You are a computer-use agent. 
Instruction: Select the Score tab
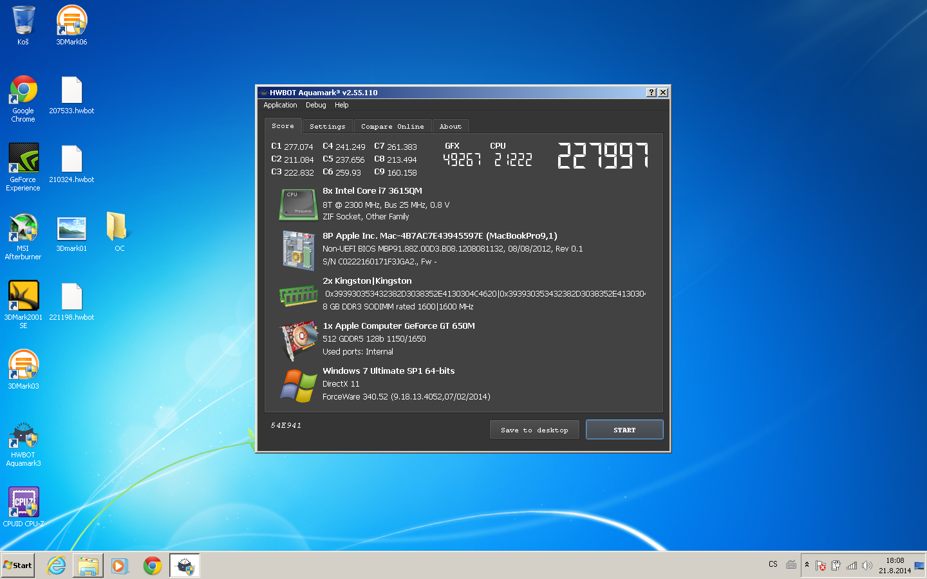[x=283, y=126]
